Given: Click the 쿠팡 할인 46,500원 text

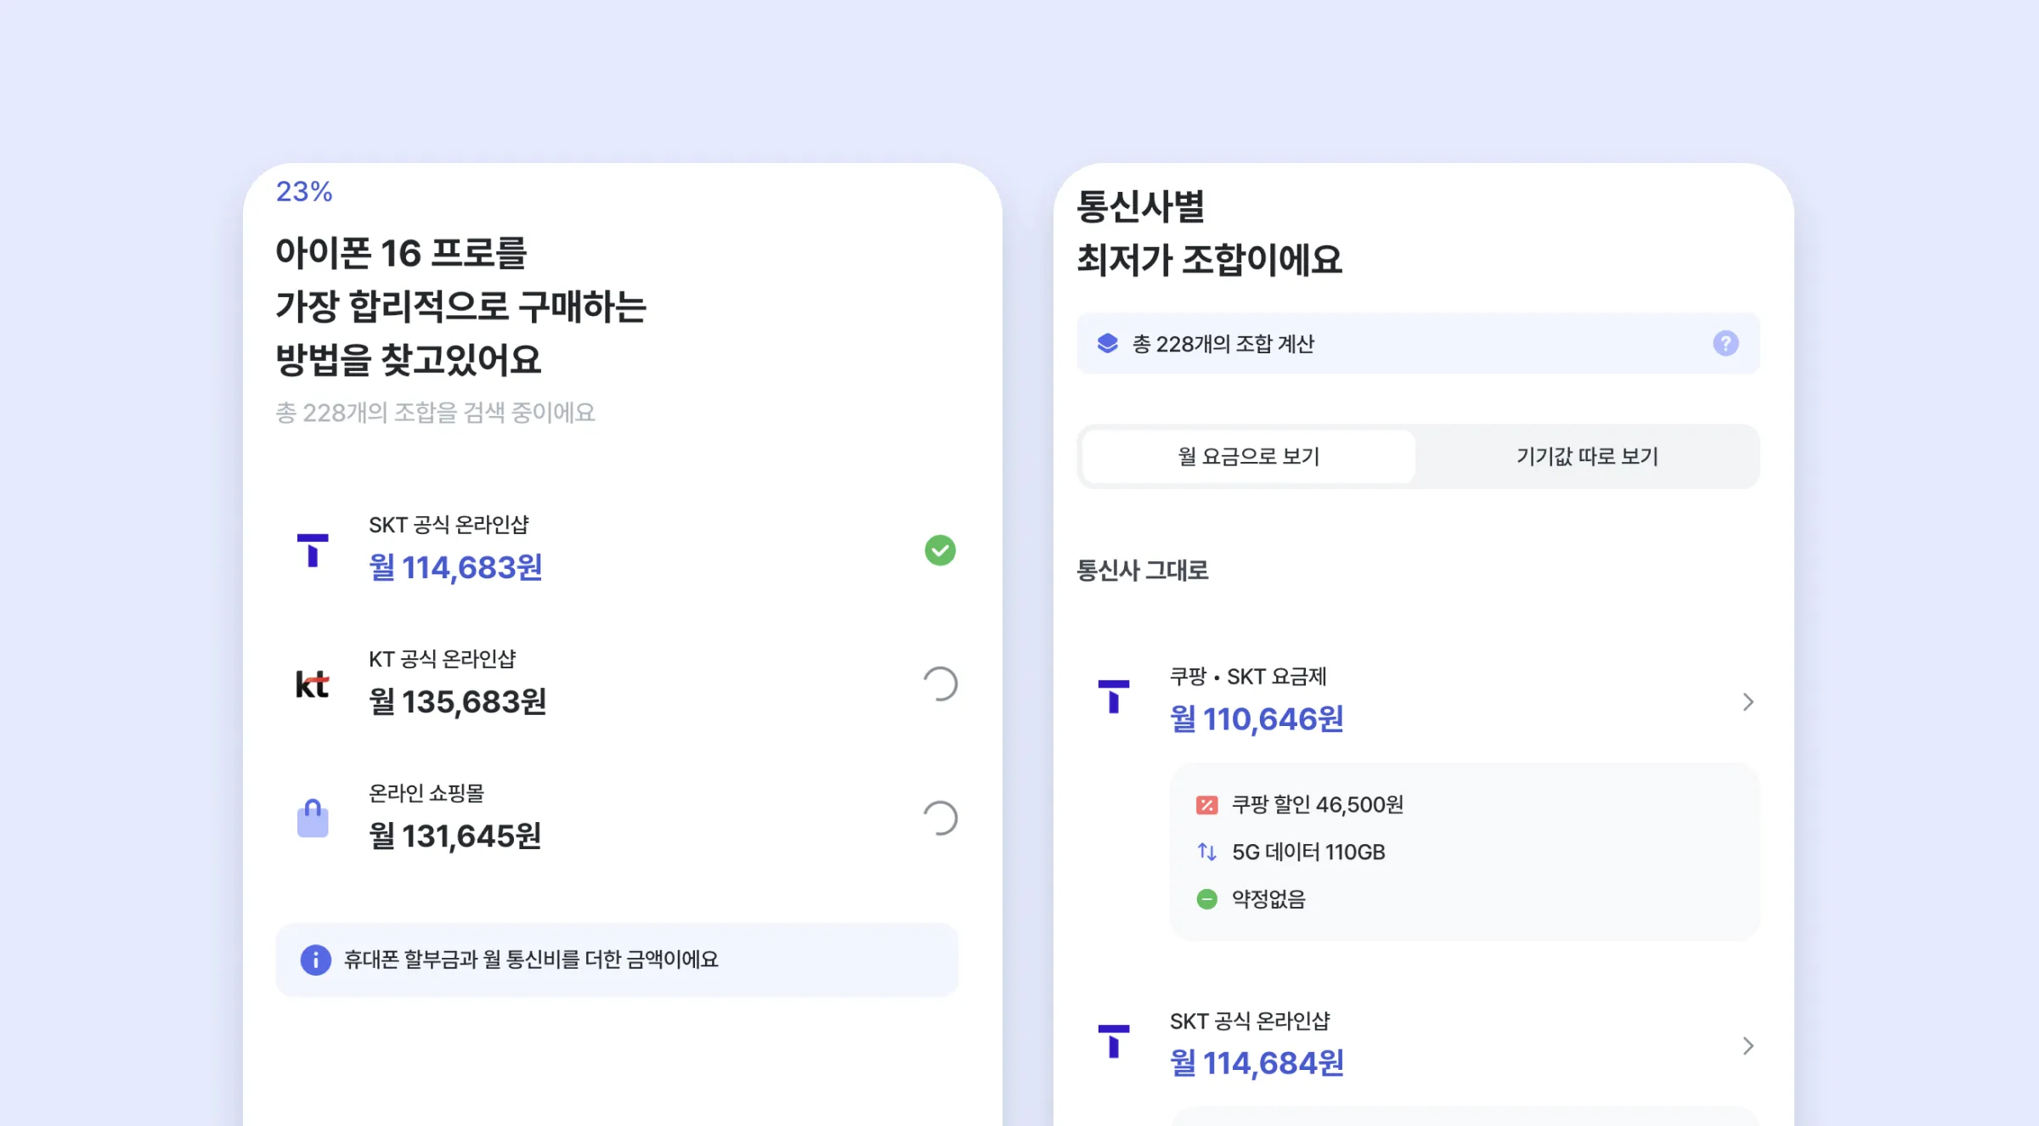Looking at the screenshot, I should (x=1318, y=805).
